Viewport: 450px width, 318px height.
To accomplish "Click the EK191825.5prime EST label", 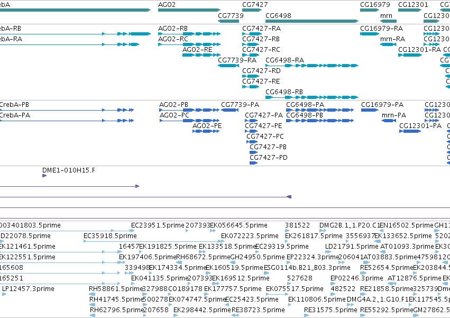I will pyautogui.click(x=168, y=247).
